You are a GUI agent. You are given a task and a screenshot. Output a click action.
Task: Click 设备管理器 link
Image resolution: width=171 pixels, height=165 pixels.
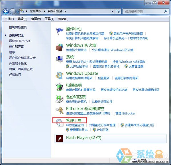(136, 66)
